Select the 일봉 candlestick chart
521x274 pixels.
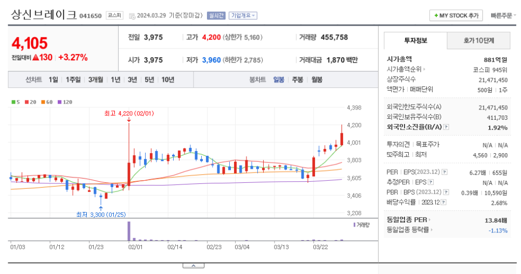click(x=279, y=80)
